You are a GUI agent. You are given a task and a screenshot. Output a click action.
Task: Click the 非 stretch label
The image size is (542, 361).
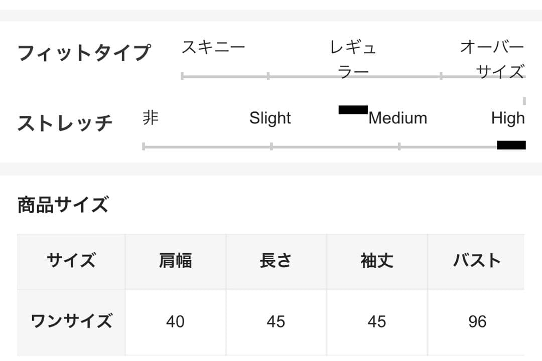point(151,118)
